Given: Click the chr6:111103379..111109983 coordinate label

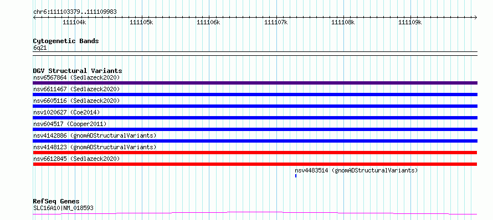Looking at the screenshot, I should 75,12.
